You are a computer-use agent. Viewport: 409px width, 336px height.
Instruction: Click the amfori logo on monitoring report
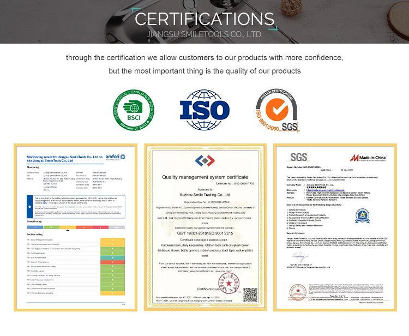coord(115,157)
